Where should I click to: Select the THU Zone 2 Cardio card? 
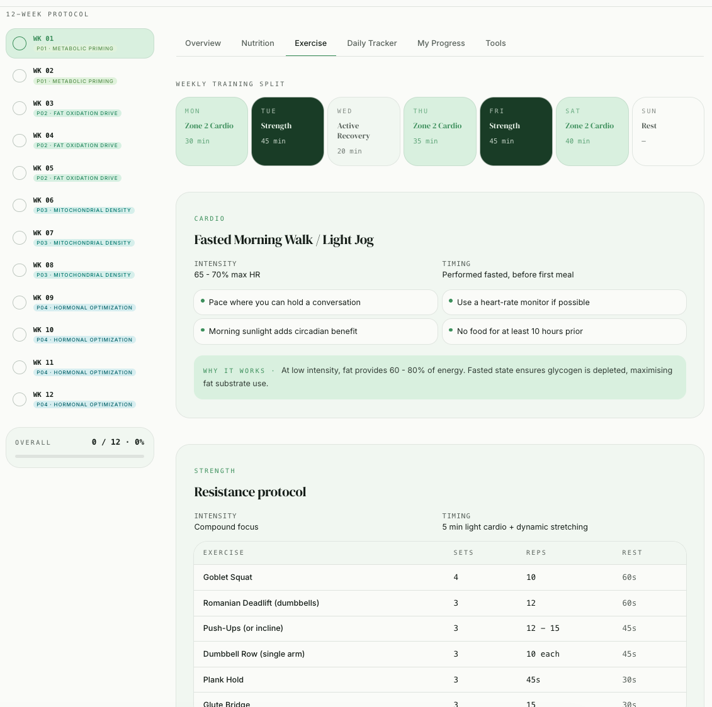tap(440, 131)
